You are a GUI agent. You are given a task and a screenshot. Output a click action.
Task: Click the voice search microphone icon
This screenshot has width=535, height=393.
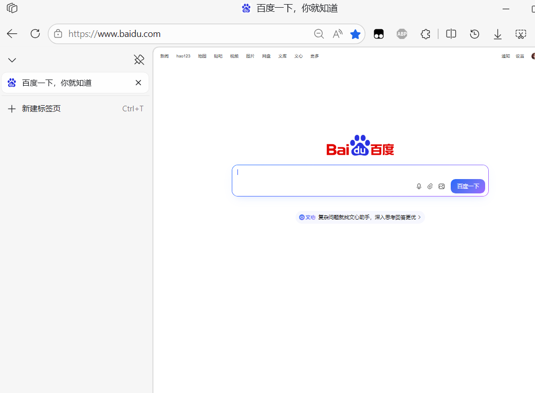419,186
